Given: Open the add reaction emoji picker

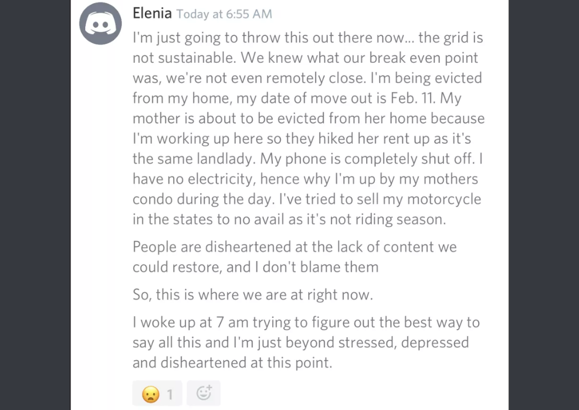Looking at the screenshot, I should click(x=204, y=394).
